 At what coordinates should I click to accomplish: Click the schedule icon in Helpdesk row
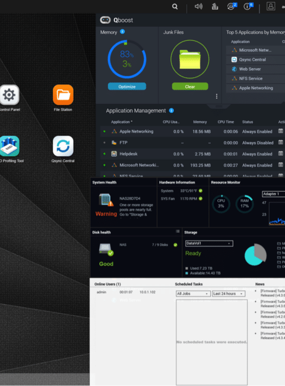pyautogui.click(x=281, y=153)
